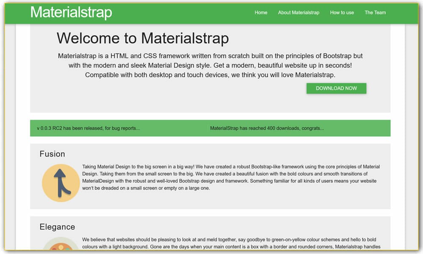Navigate to the How to use section
The width and height of the screenshot is (423, 254).
[x=342, y=12]
